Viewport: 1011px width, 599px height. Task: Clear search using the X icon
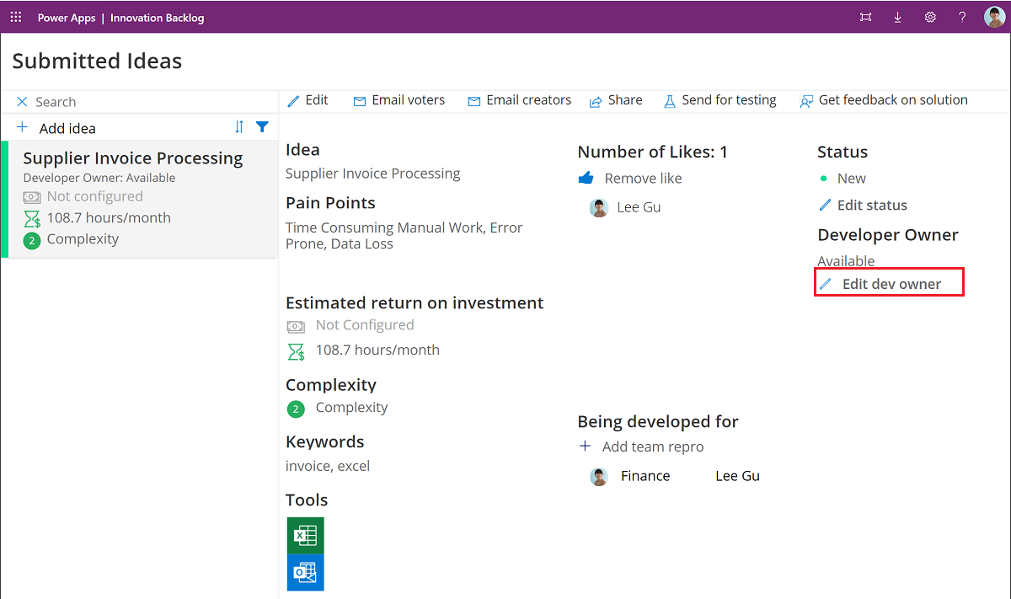tap(22, 101)
